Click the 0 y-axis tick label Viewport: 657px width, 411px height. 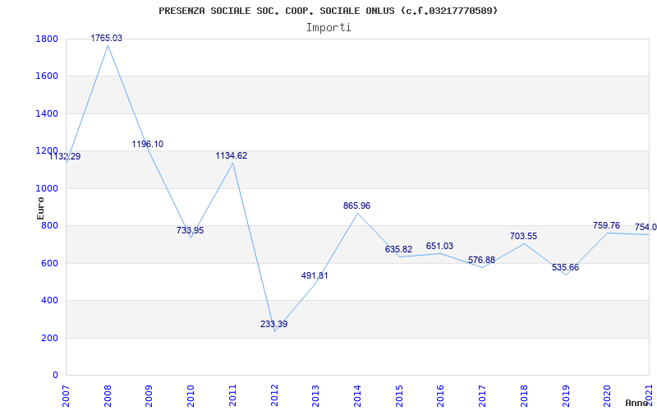[x=56, y=376]
